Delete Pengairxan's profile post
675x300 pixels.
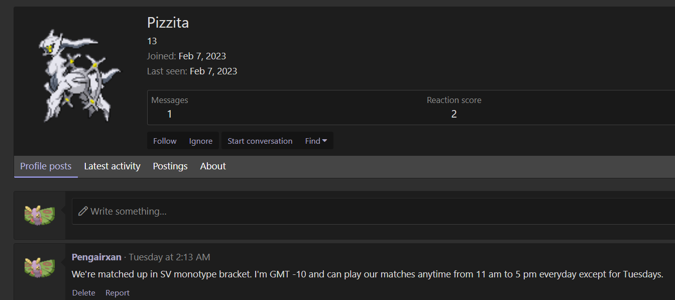(83, 293)
